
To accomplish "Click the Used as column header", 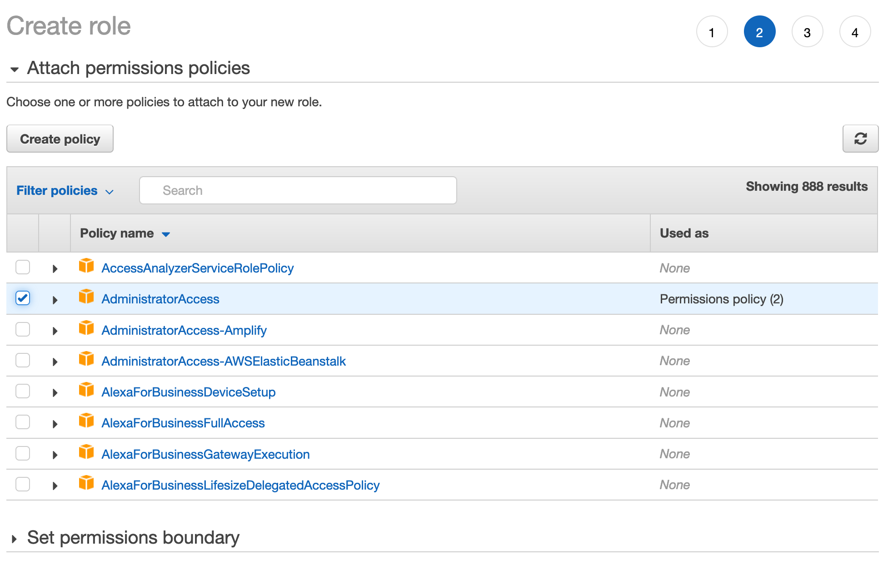I will click(x=684, y=233).
